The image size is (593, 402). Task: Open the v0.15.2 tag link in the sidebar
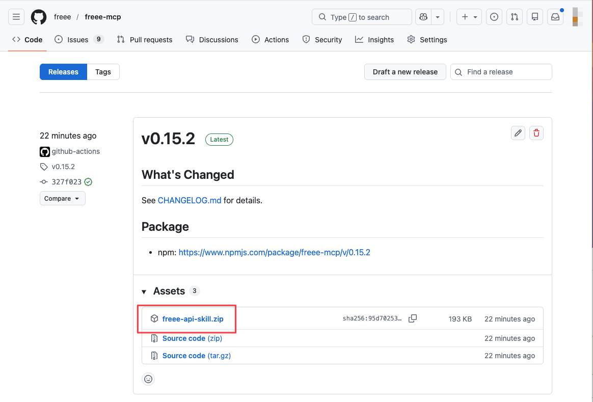pyautogui.click(x=63, y=167)
